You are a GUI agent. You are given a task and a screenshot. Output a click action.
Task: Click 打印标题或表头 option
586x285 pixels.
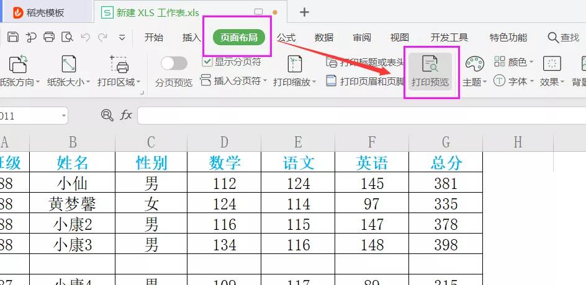(365, 63)
